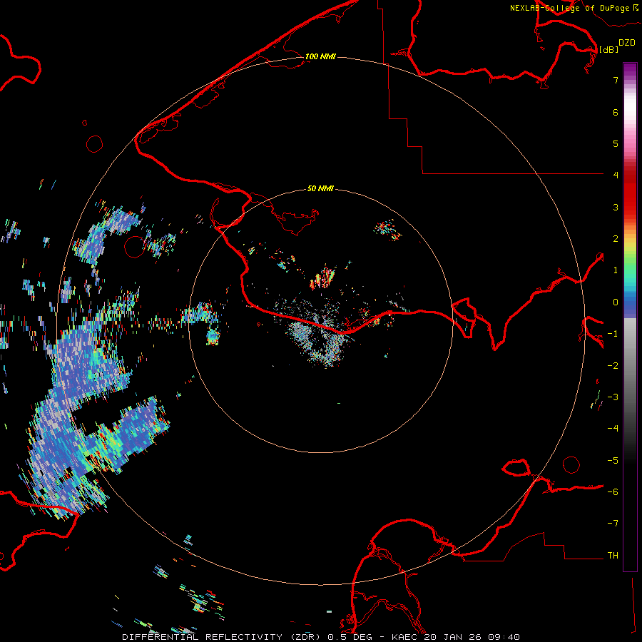
Task: Click the "2" tick on the color scale
Action: click(x=616, y=239)
